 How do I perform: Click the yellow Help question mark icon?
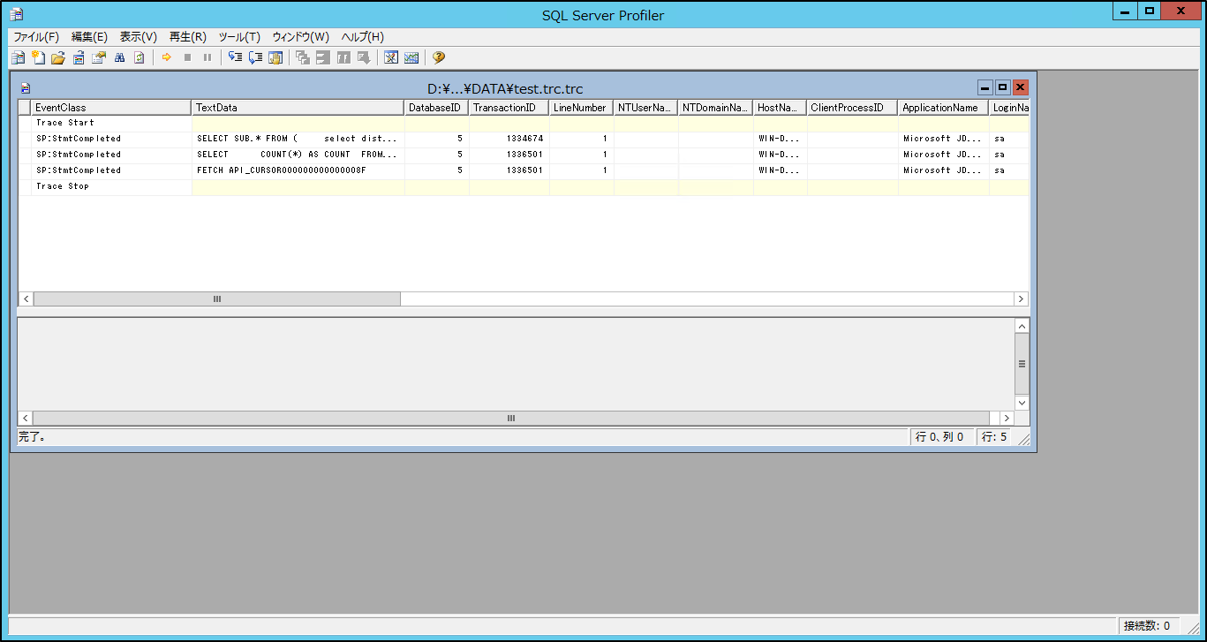439,57
